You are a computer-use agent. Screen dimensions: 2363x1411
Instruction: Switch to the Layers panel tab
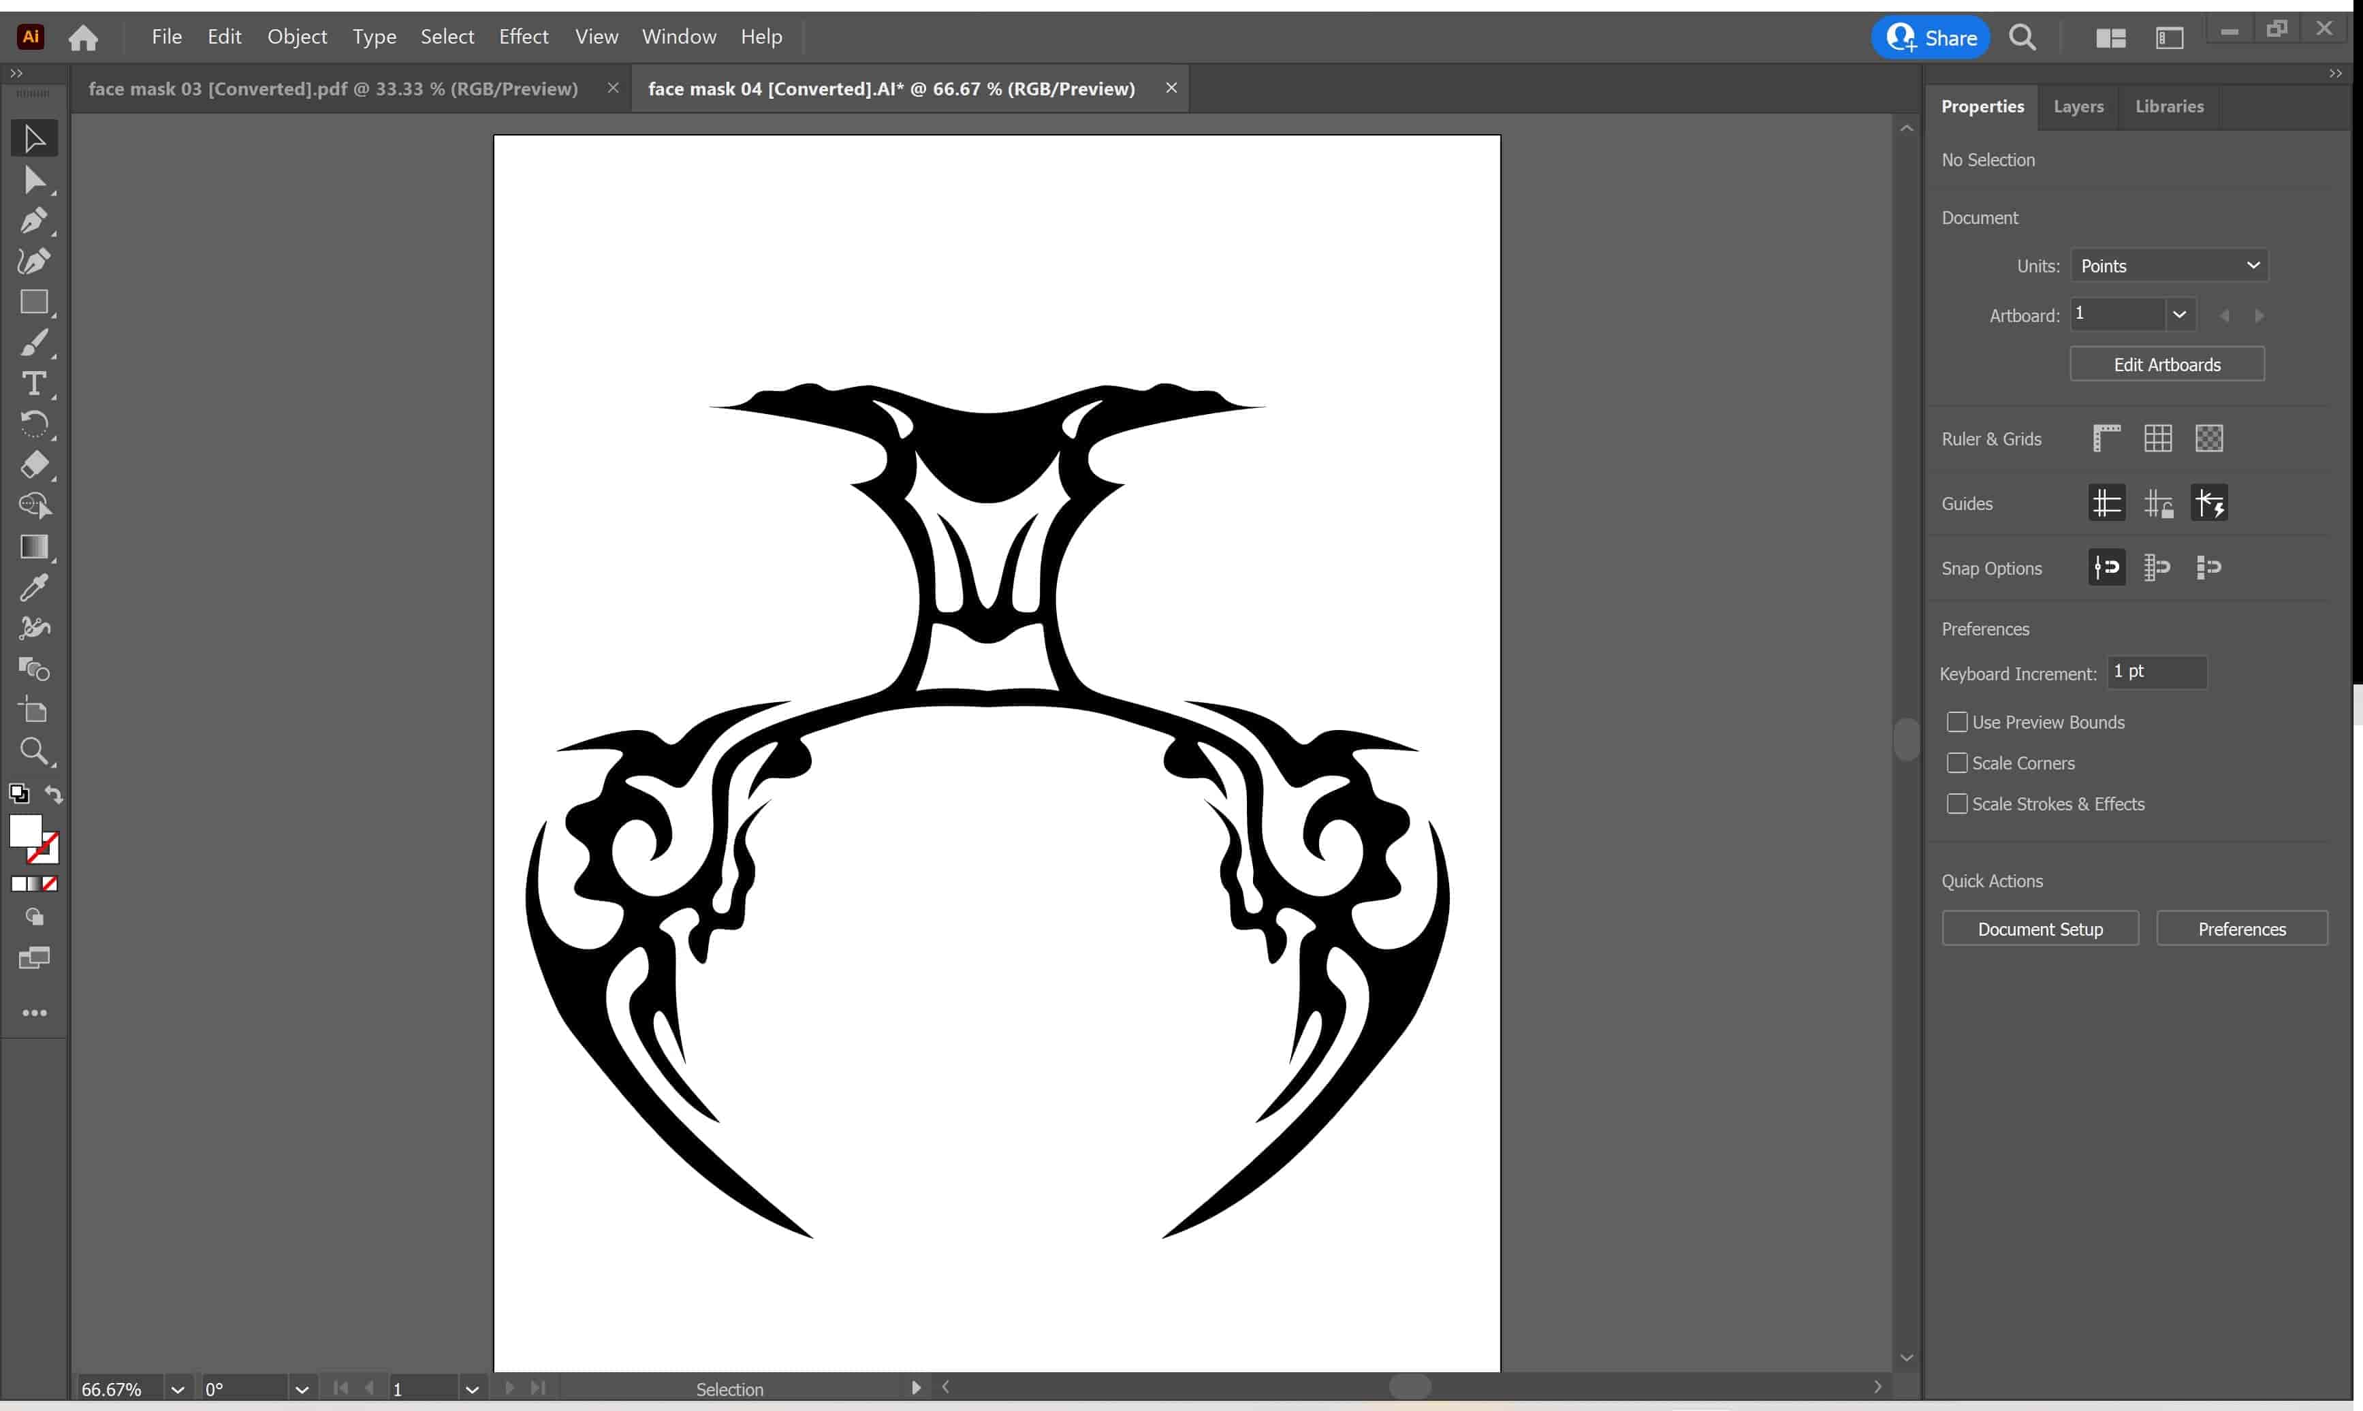(x=2078, y=106)
